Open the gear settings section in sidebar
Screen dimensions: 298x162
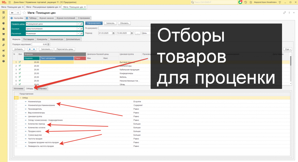point(3,56)
